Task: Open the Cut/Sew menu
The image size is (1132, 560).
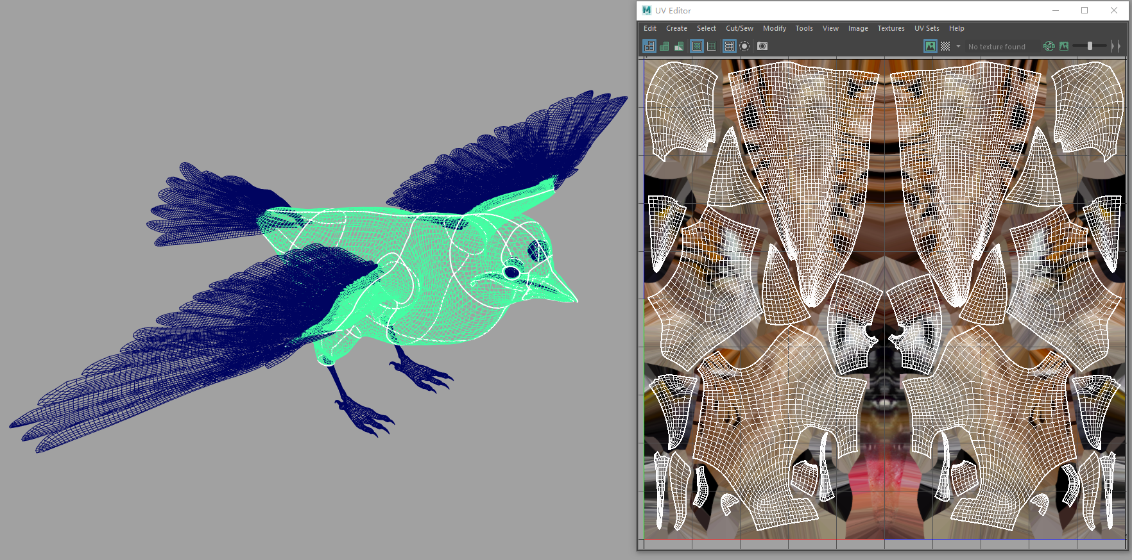Action: click(739, 28)
